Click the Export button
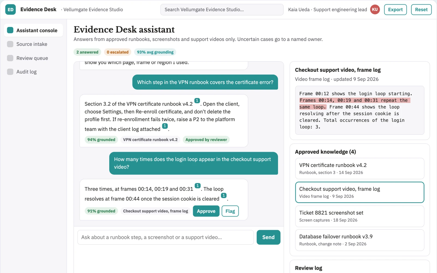The width and height of the screenshot is (437, 273). [395, 10]
